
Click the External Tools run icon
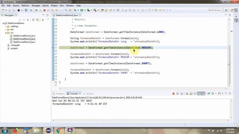[95, 10]
